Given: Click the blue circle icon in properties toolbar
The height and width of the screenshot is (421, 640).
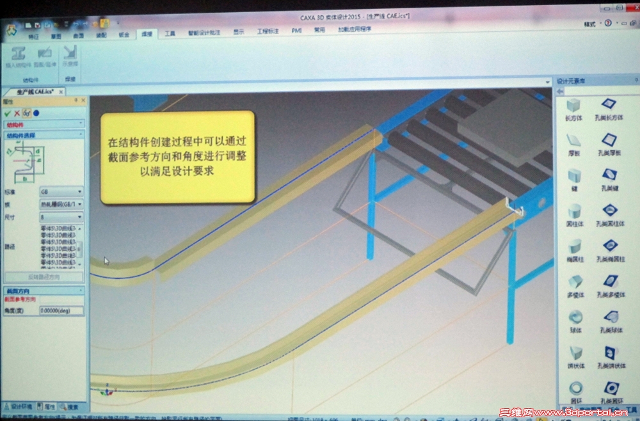Looking at the screenshot, I should (x=36, y=113).
